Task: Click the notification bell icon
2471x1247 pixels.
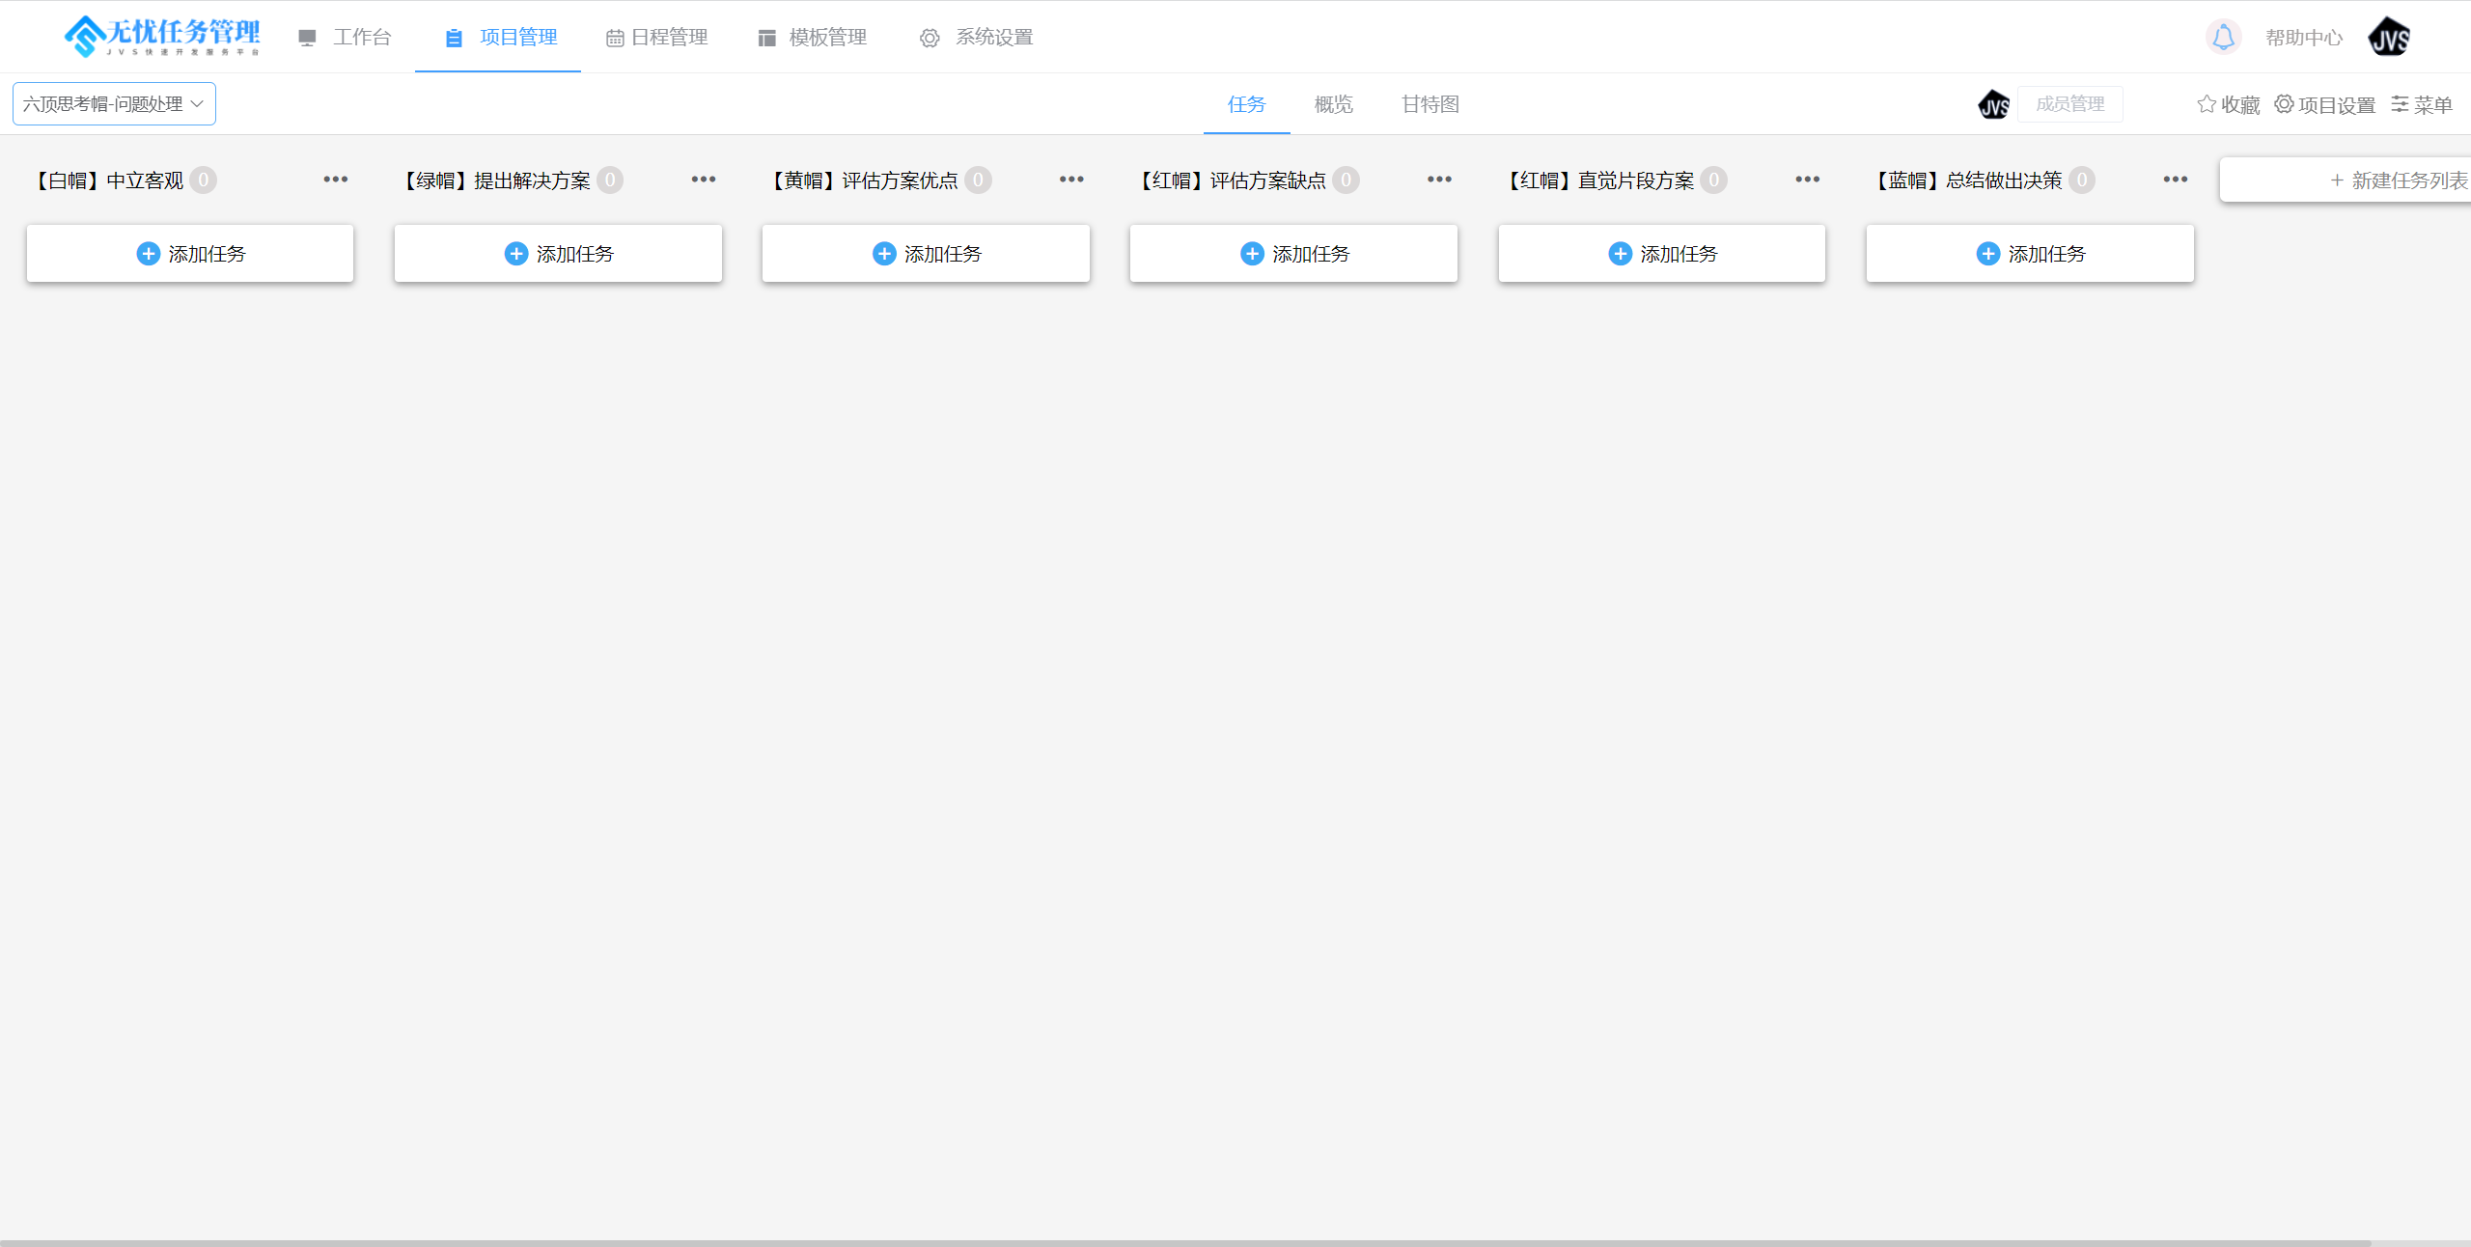Action: click(x=2223, y=38)
